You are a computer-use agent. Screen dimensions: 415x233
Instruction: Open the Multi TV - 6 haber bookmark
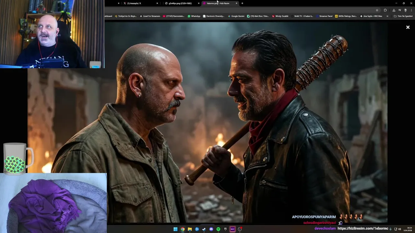coord(302,16)
